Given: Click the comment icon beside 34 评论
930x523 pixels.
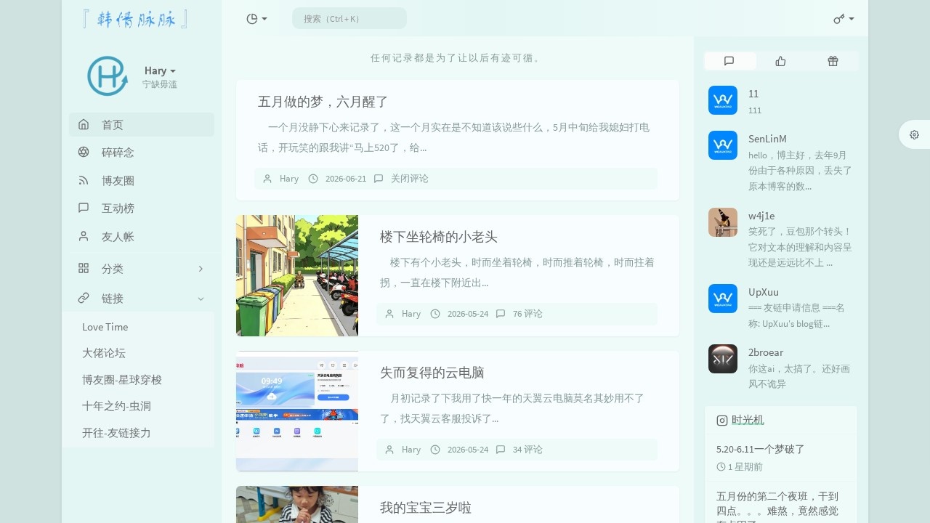Looking at the screenshot, I should [501, 450].
